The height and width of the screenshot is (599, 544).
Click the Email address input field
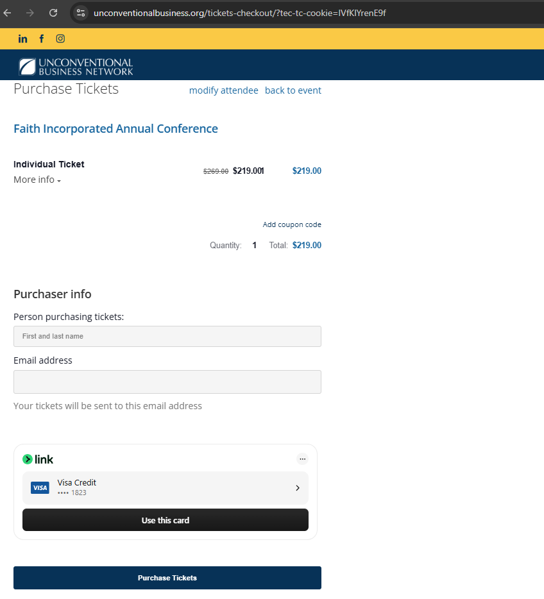tap(167, 382)
